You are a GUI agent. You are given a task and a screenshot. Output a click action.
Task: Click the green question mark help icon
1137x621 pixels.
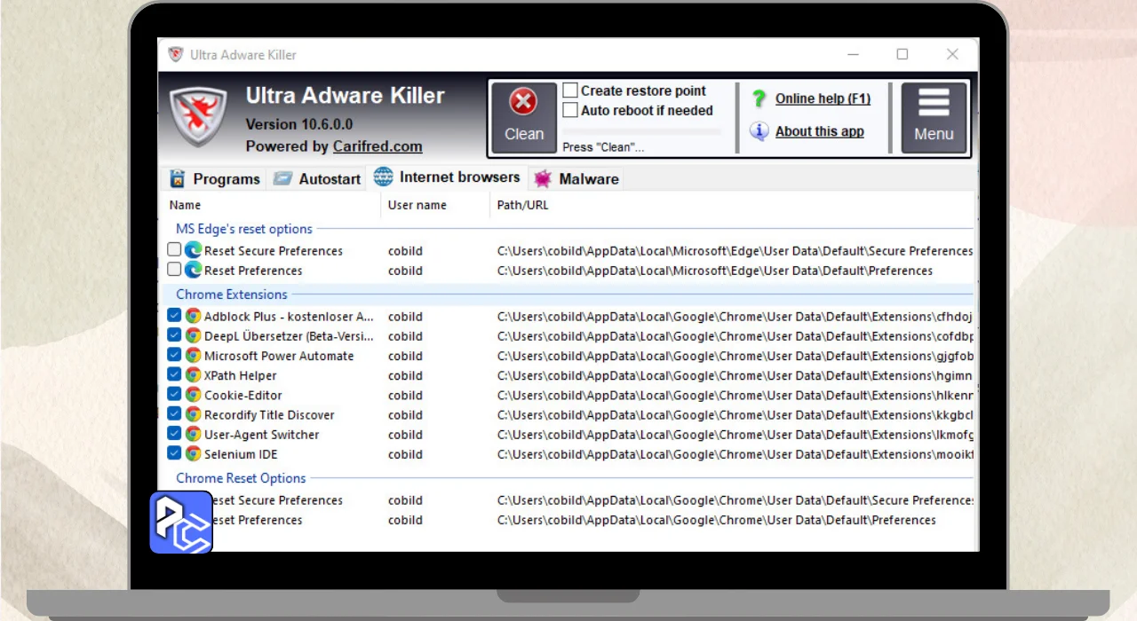pos(759,98)
